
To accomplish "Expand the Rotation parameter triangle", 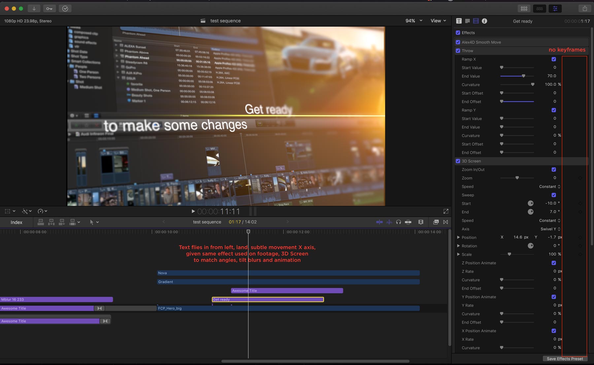I will [x=458, y=246].
